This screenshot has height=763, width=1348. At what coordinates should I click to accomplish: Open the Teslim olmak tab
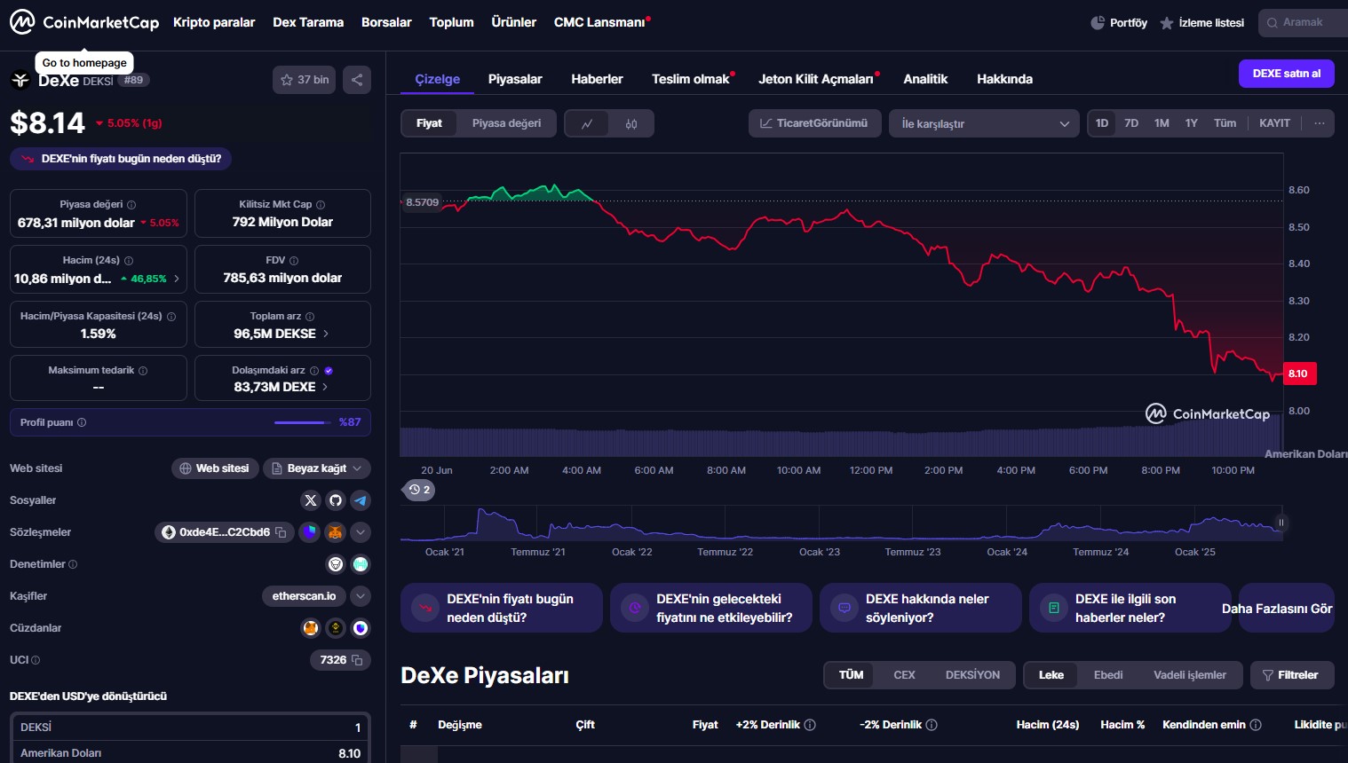pos(691,79)
